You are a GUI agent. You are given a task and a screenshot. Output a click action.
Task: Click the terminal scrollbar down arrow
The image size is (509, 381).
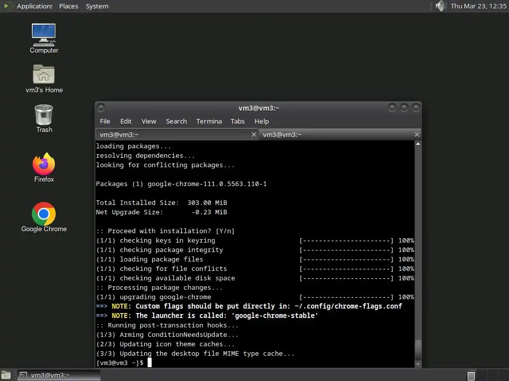click(x=418, y=364)
